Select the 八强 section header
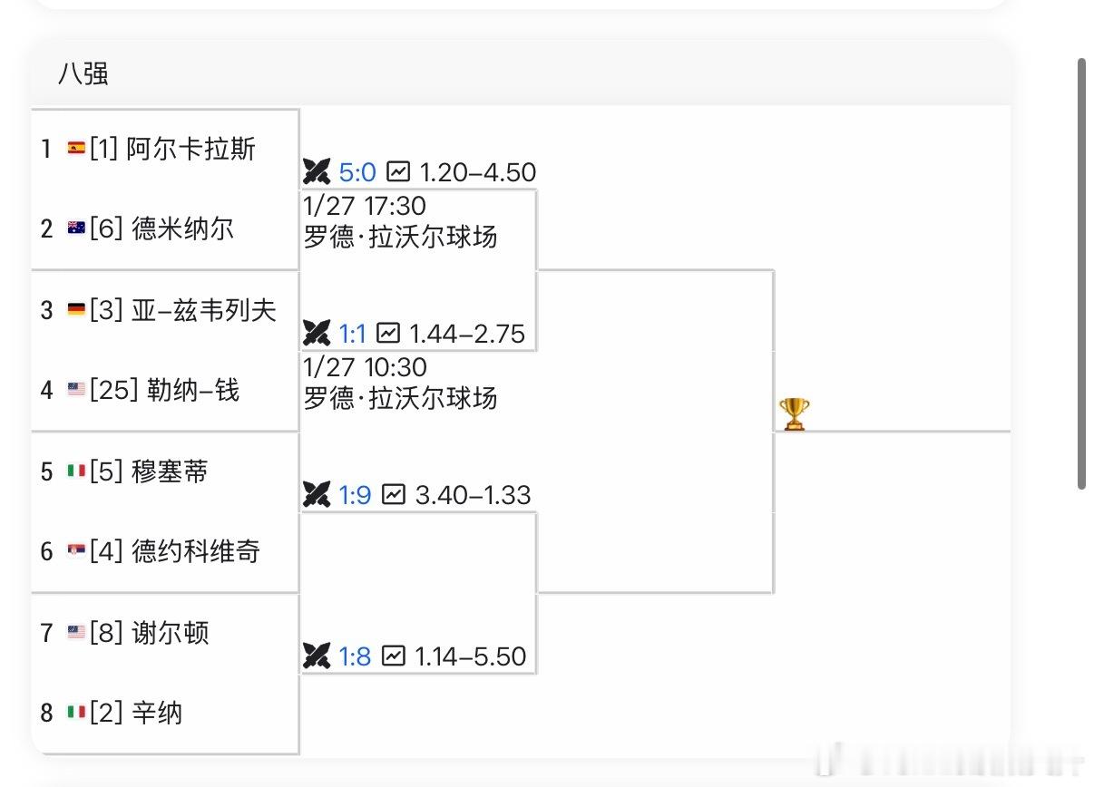 point(85,74)
